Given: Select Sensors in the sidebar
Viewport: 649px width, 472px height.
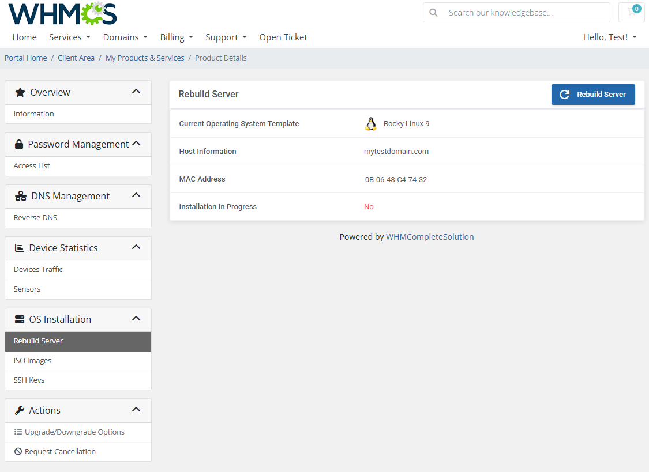Looking at the screenshot, I should 78,289.
